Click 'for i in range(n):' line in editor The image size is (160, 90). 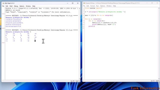point(93,19)
